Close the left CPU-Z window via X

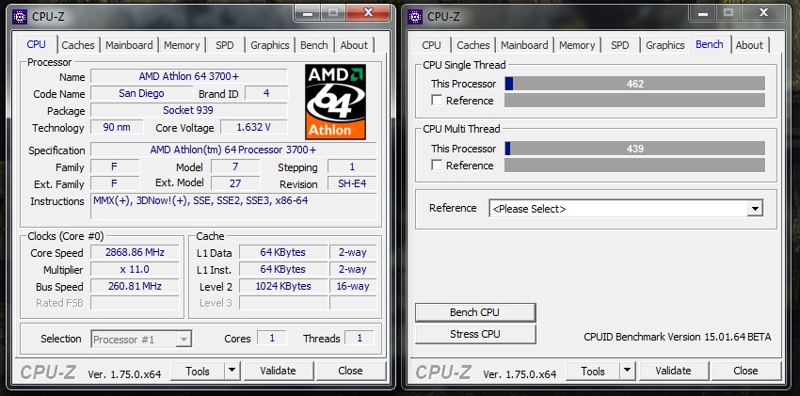[368, 13]
